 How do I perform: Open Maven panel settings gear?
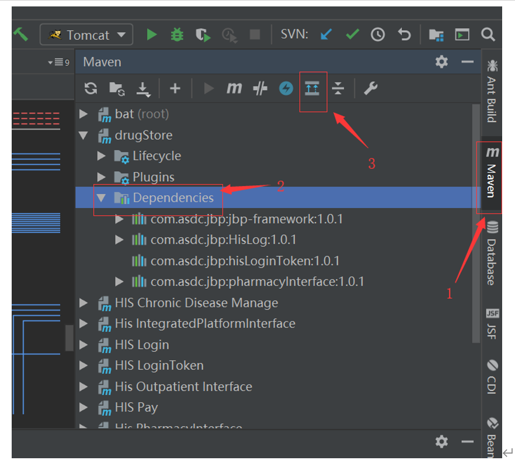tap(441, 62)
